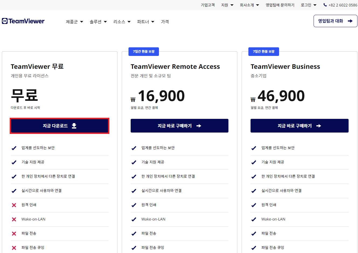Click 업계를 선도하는 보안 in Remote Access
The image size is (358, 253).
point(158,148)
